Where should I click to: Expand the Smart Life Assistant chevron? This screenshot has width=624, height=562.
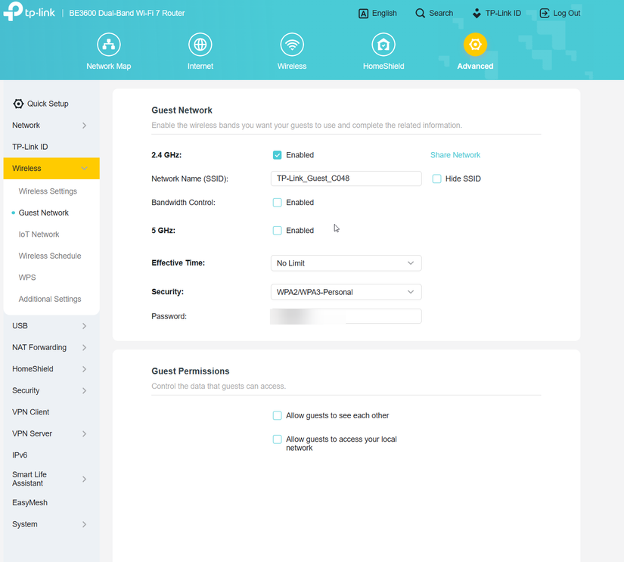point(85,480)
